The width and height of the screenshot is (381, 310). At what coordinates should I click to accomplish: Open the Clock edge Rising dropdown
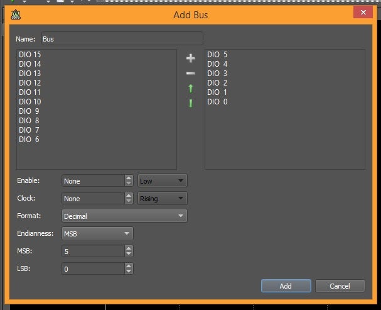coord(162,199)
